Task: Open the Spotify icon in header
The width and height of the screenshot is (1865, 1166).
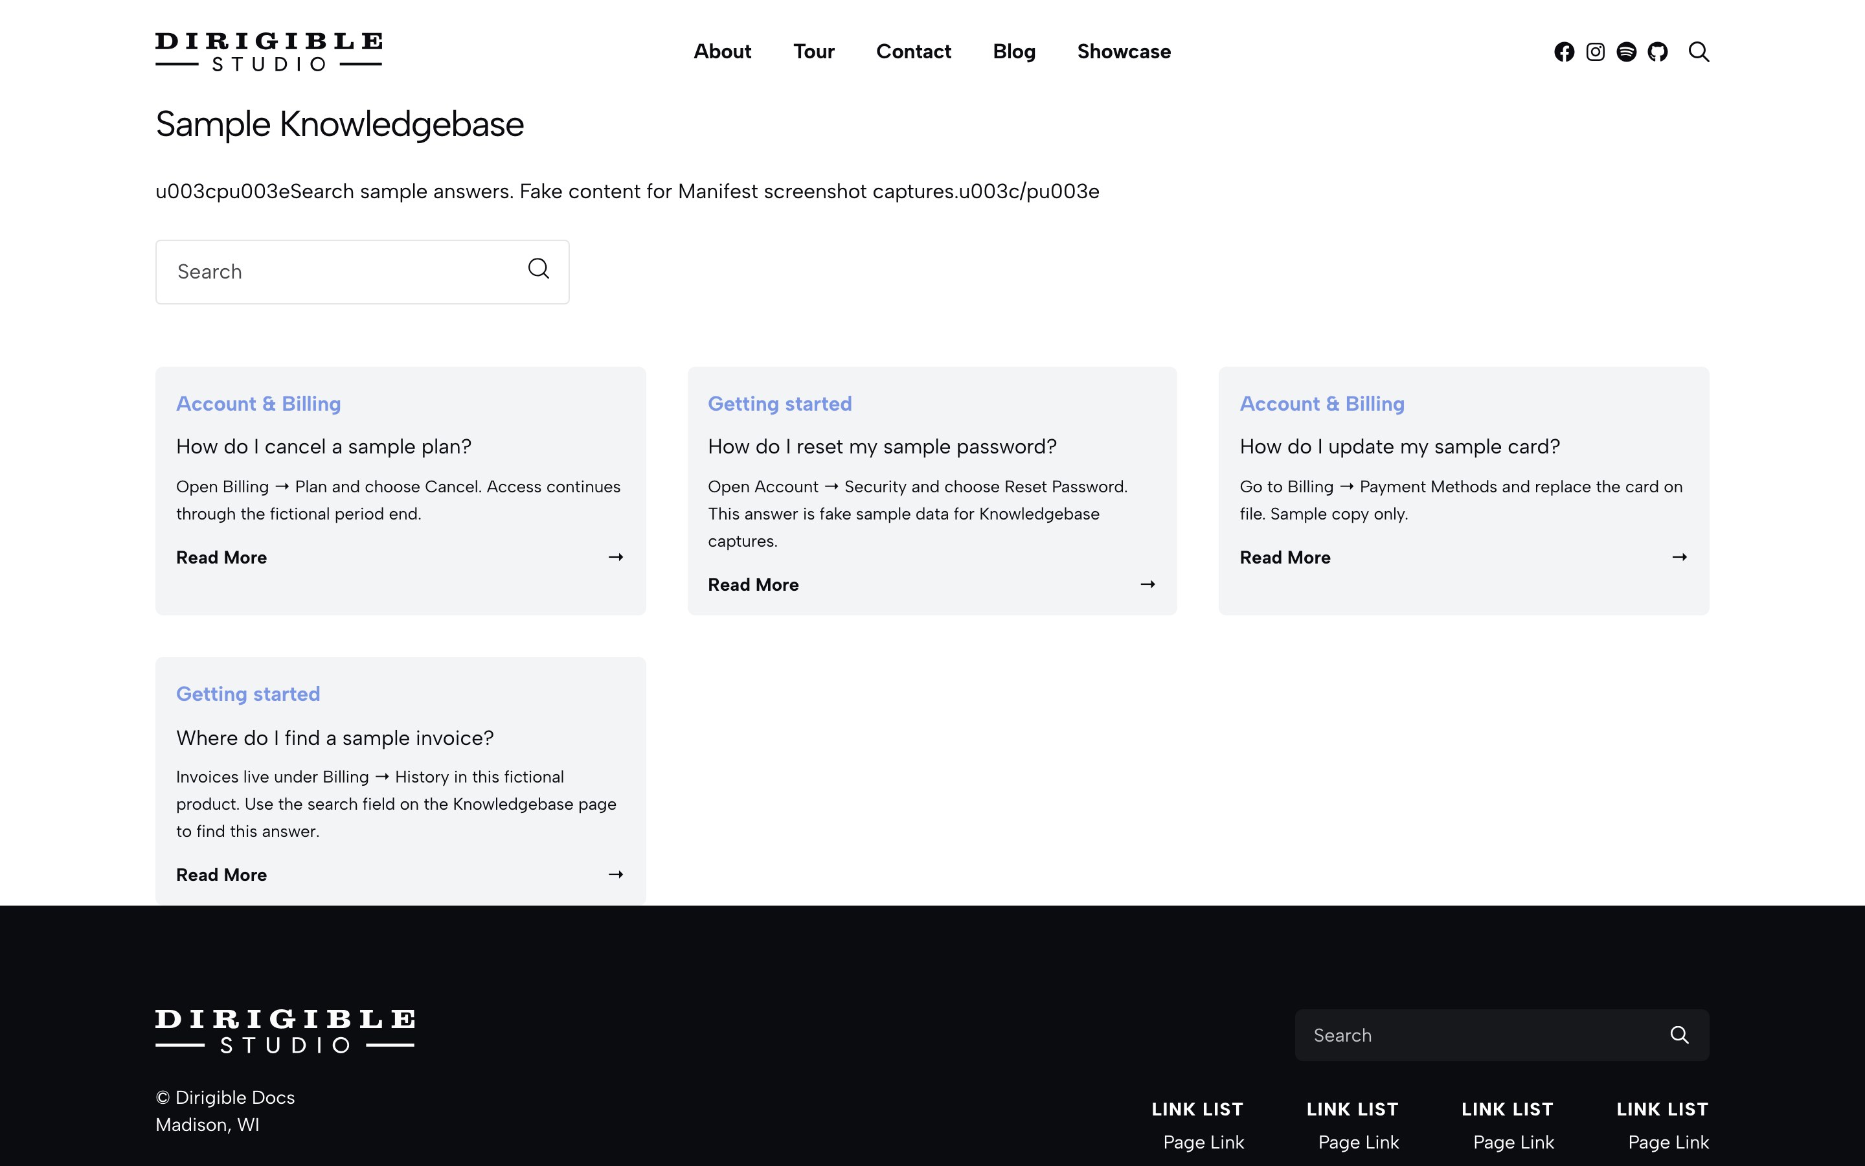Action: coord(1626,52)
